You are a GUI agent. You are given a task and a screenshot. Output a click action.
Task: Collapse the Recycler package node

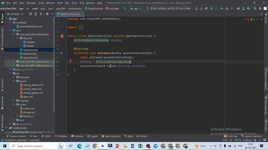tap(17, 38)
